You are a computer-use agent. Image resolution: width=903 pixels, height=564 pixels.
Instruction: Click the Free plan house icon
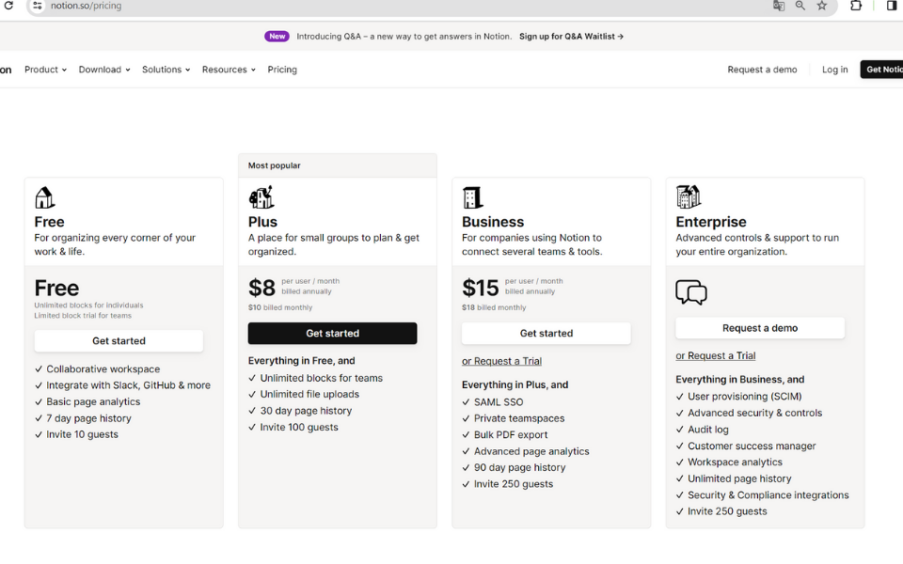44,197
